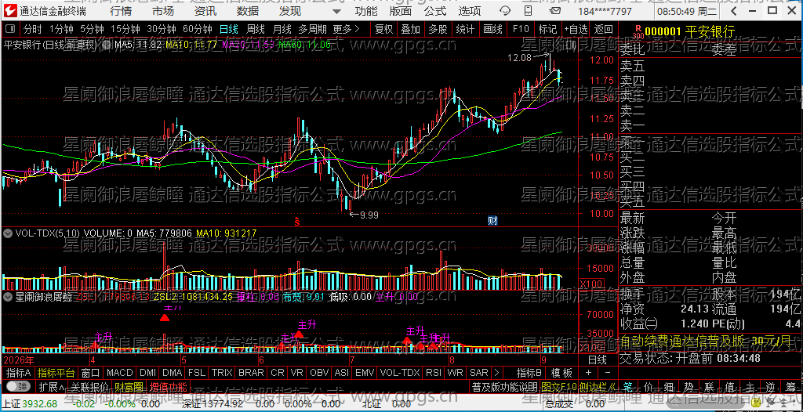
Task: Click the minus zoom-out button near 模板
Action: click(x=608, y=373)
